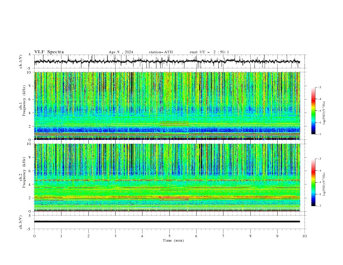
Task: Click the "ch.3(V)" axis label
Action: 21,222
